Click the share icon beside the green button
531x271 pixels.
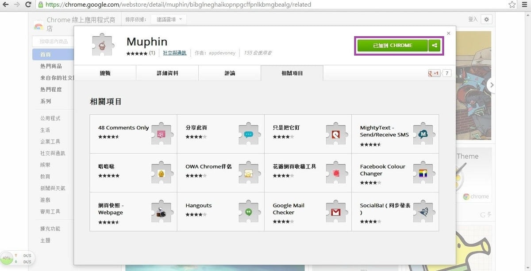[x=435, y=45]
